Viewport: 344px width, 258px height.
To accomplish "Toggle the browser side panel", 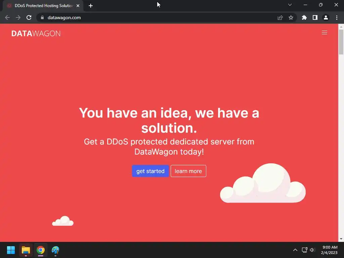I will tap(315, 17).
